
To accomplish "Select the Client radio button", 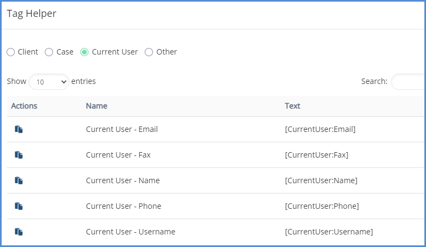I will click(11, 52).
